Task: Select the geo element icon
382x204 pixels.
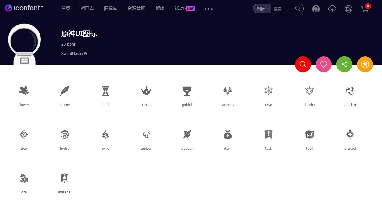Action: click(24, 135)
